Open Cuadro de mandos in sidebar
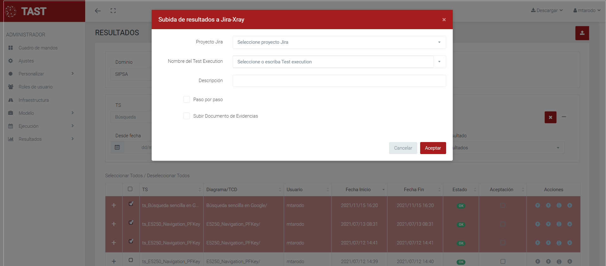Screen dimensions: 606x266 [x=38, y=48]
